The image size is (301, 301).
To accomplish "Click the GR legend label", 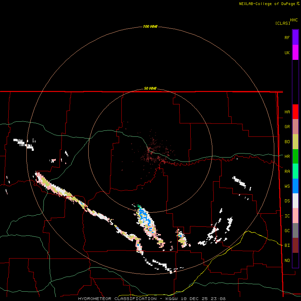I will tap(287, 127).
